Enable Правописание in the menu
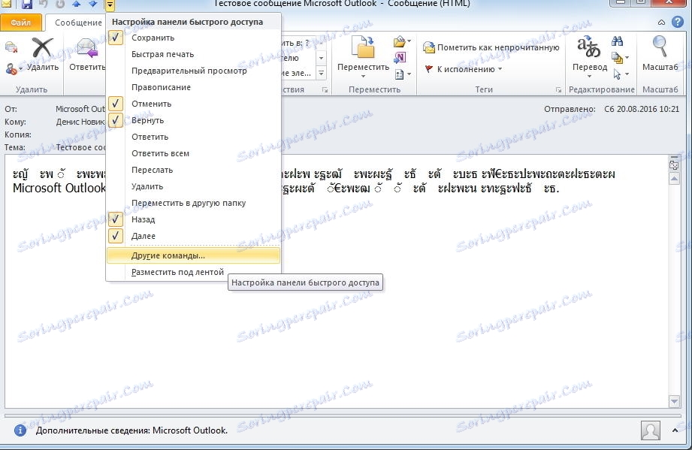The height and width of the screenshot is (450, 692). click(193, 87)
